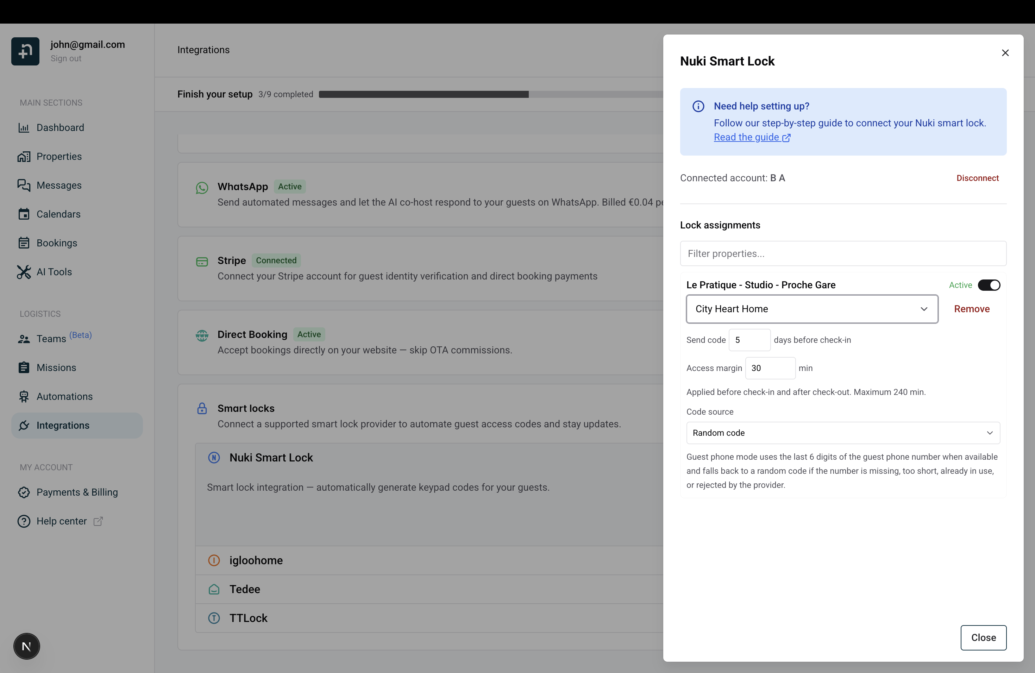Open the Calendars section
The height and width of the screenshot is (673, 1035).
coord(77,214)
